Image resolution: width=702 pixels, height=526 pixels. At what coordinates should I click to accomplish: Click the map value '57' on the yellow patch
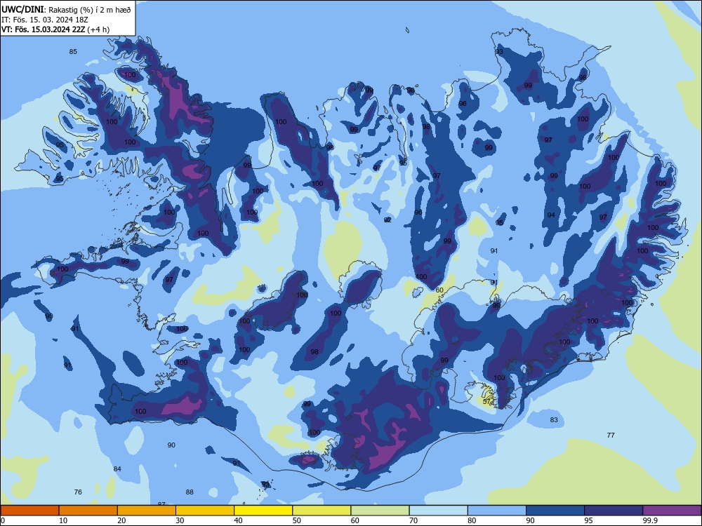[x=486, y=402]
